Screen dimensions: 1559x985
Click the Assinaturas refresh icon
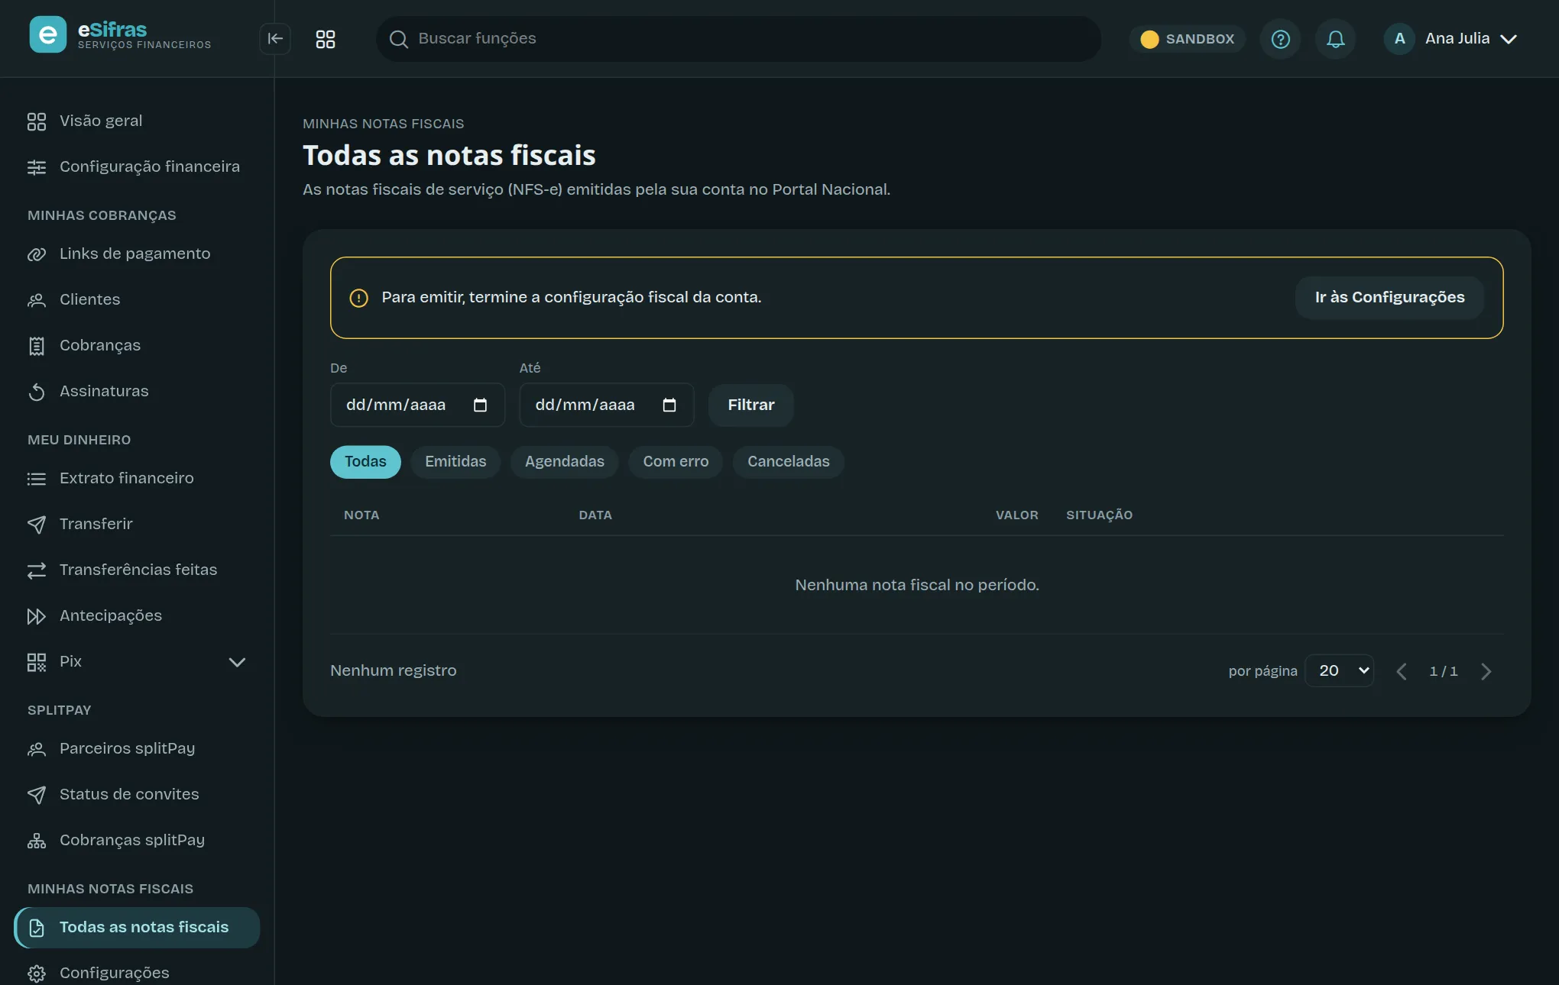point(37,392)
